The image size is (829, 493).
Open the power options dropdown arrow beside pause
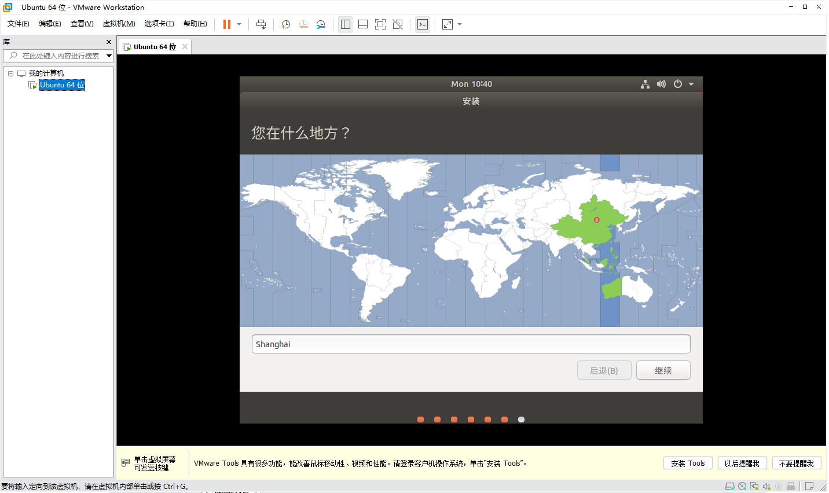click(239, 24)
